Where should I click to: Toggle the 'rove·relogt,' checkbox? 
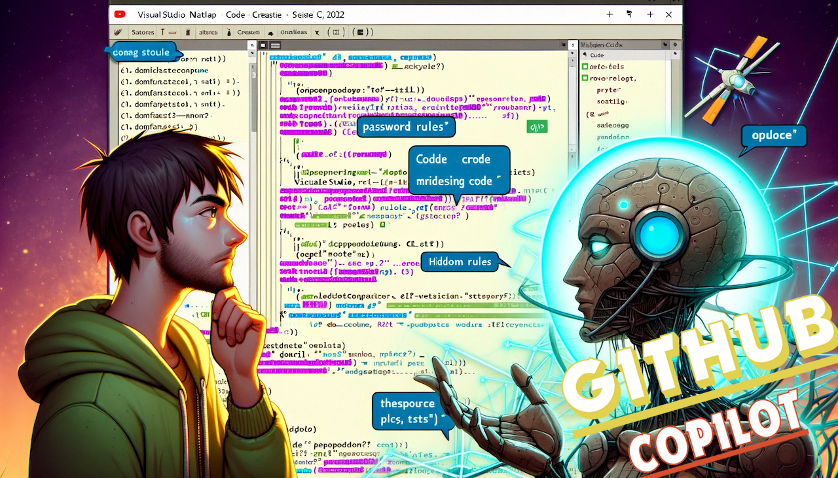tap(585, 78)
